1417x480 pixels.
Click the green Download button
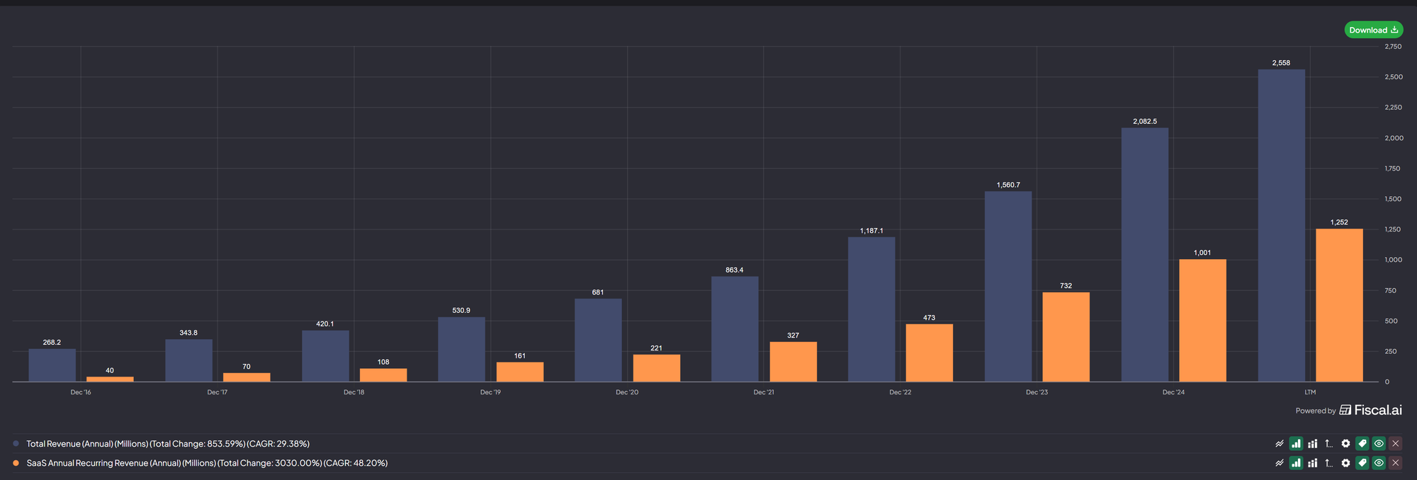1373,30
